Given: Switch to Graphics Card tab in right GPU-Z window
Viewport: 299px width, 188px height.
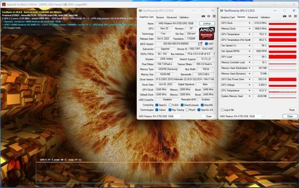Looking at the screenshot, I should tap(228, 17).
